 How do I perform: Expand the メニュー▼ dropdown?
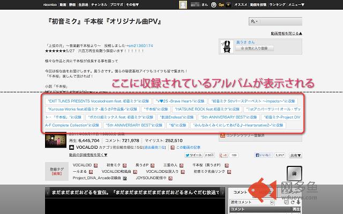click(x=296, y=5)
